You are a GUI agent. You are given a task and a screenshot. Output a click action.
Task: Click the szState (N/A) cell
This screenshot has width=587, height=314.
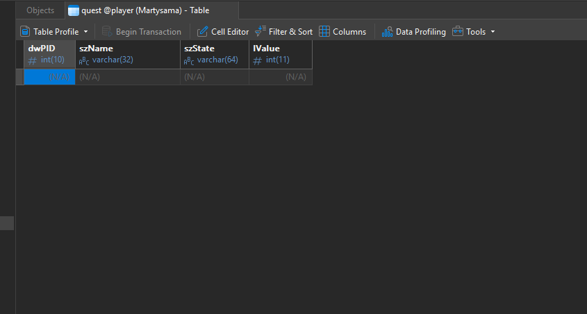click(214, 77)
